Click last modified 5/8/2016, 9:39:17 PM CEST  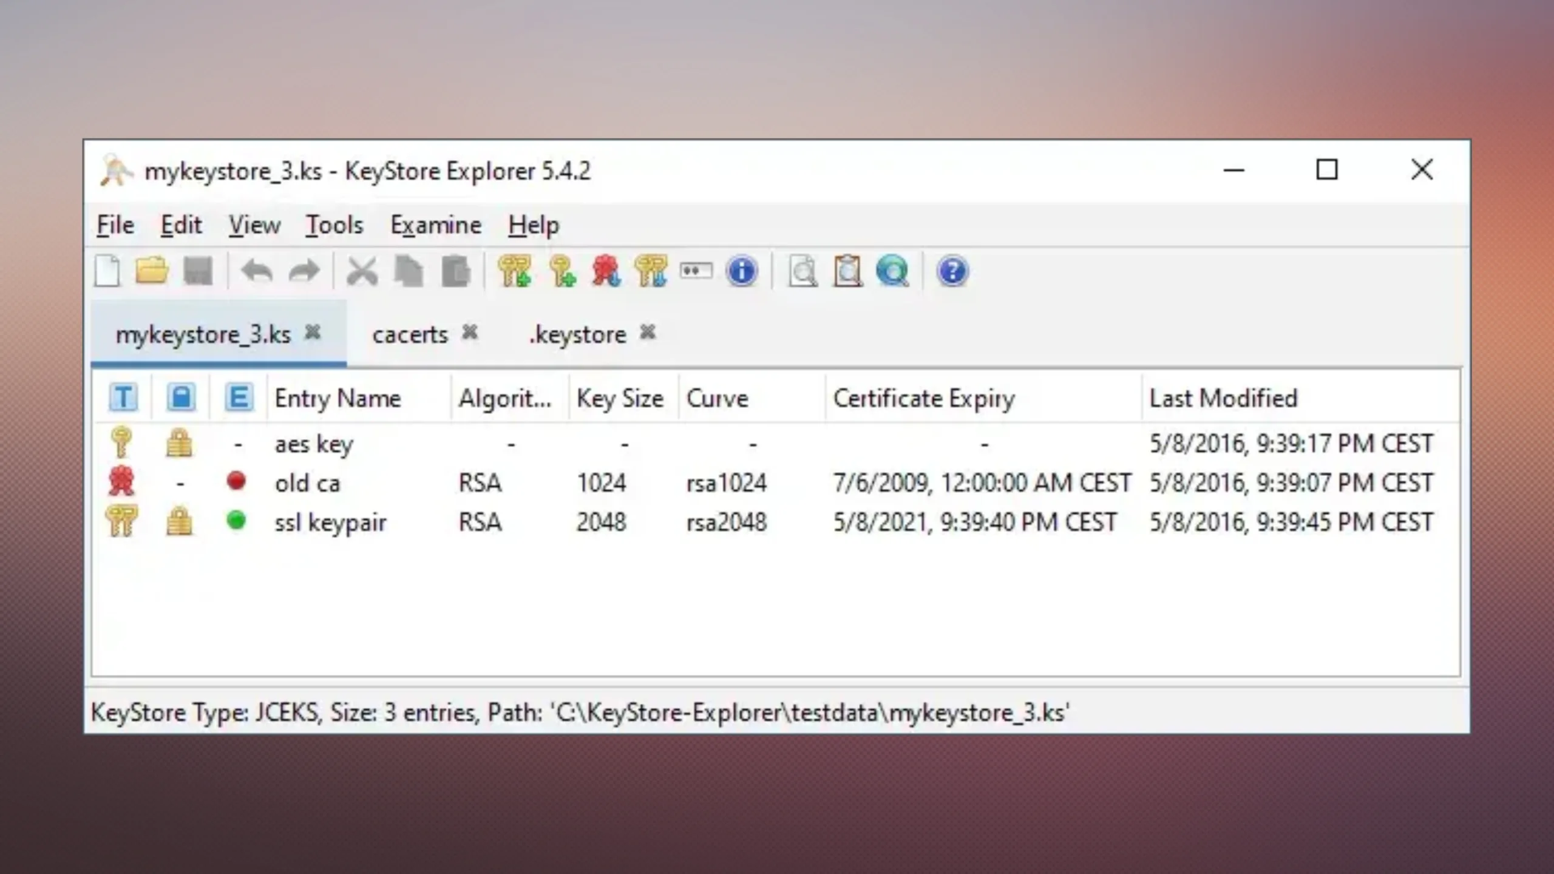pyautogui.click(x=1292, y=444)
